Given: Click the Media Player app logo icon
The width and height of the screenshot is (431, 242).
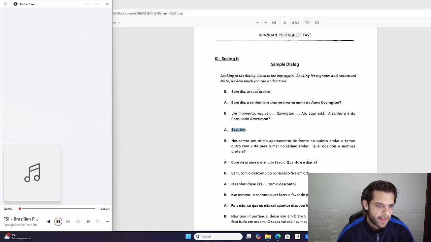Looking at the screenshot, I should coord(15,4).
